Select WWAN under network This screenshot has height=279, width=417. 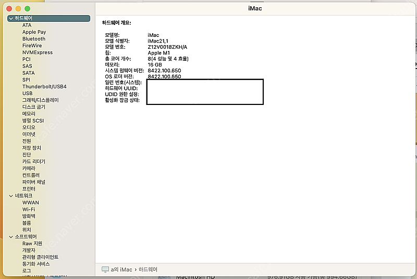[31, 203]
